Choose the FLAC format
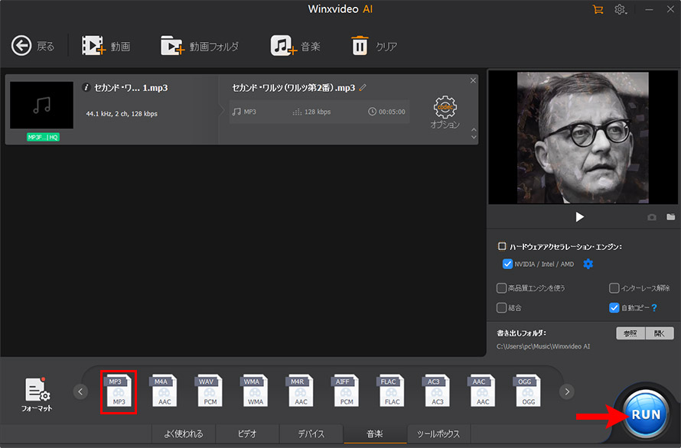Screen dimensions: 681x448 (x=392, y=391)
